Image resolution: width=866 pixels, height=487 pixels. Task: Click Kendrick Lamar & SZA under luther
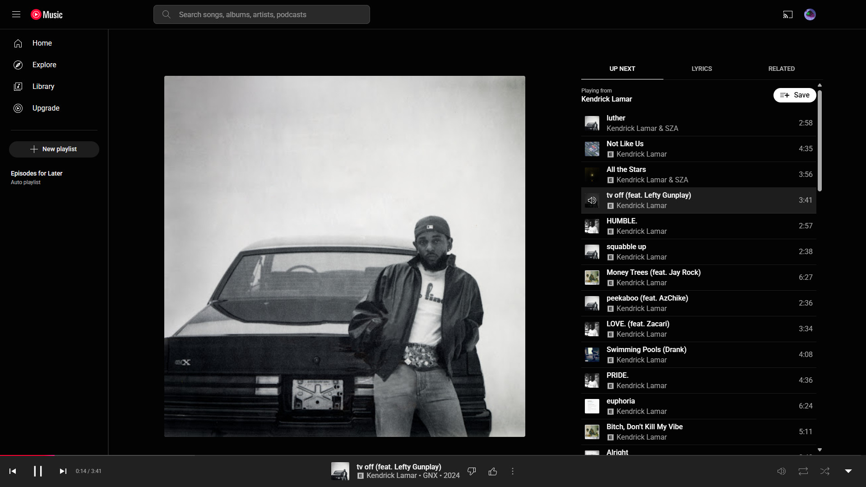coord(642,129)
